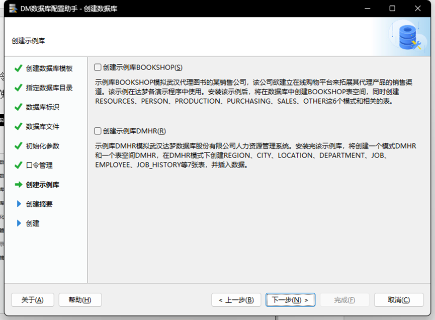435x320 pixels.
Task: Click the 创建示例库 page heading
Action: pos(28,41)
